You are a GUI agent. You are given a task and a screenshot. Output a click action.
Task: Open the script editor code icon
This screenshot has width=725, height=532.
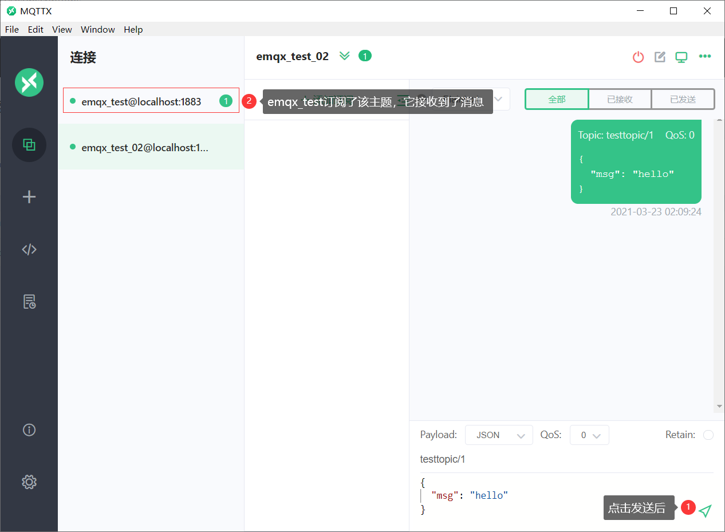click(29, 249)
